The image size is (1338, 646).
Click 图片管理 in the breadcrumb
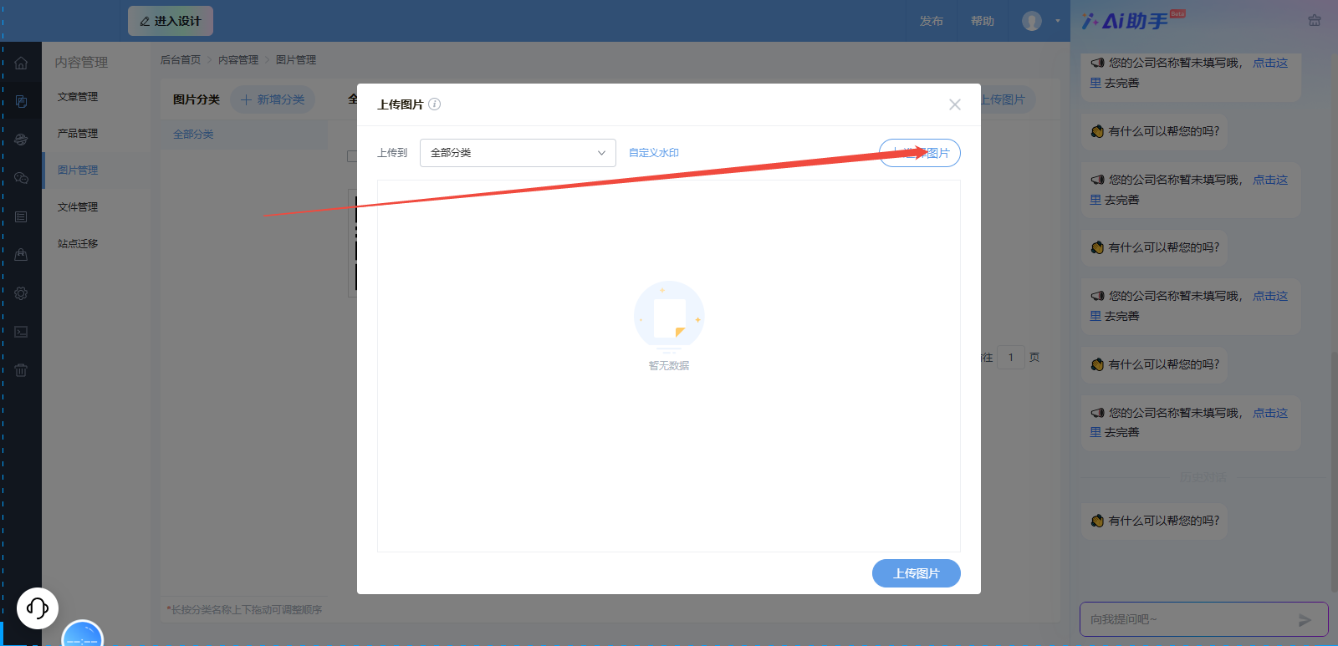coord(296,60)
